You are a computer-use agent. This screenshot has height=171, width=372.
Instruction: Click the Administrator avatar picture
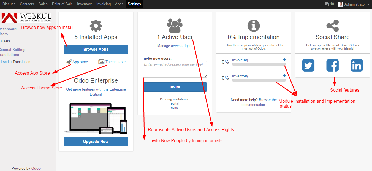(341, 4)
